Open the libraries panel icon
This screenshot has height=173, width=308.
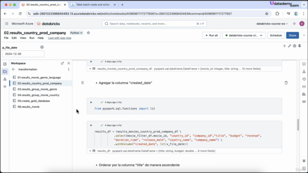click(x=304, y=94)
